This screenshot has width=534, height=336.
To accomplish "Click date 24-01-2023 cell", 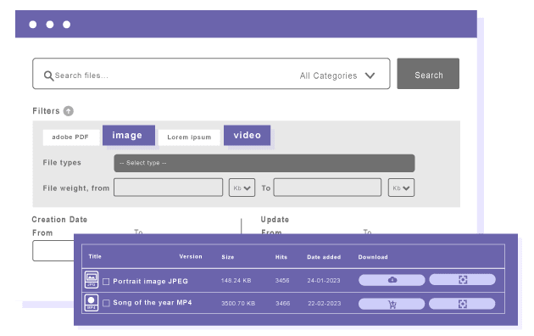I will click(324, 281).
